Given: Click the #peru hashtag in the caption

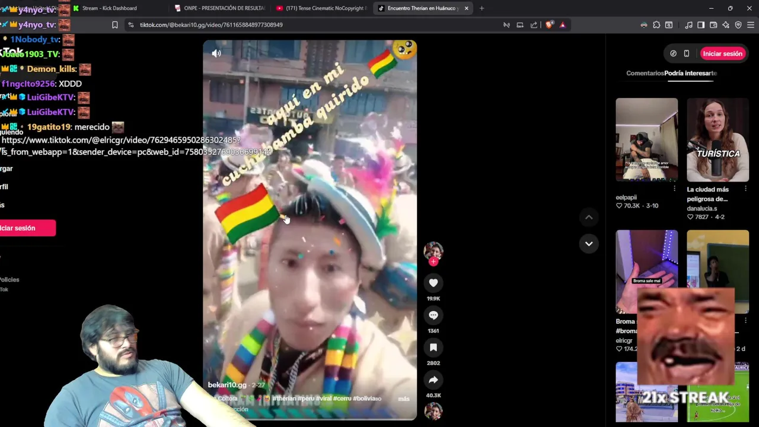Looking at the screenshot, I should tap(306, 399).
